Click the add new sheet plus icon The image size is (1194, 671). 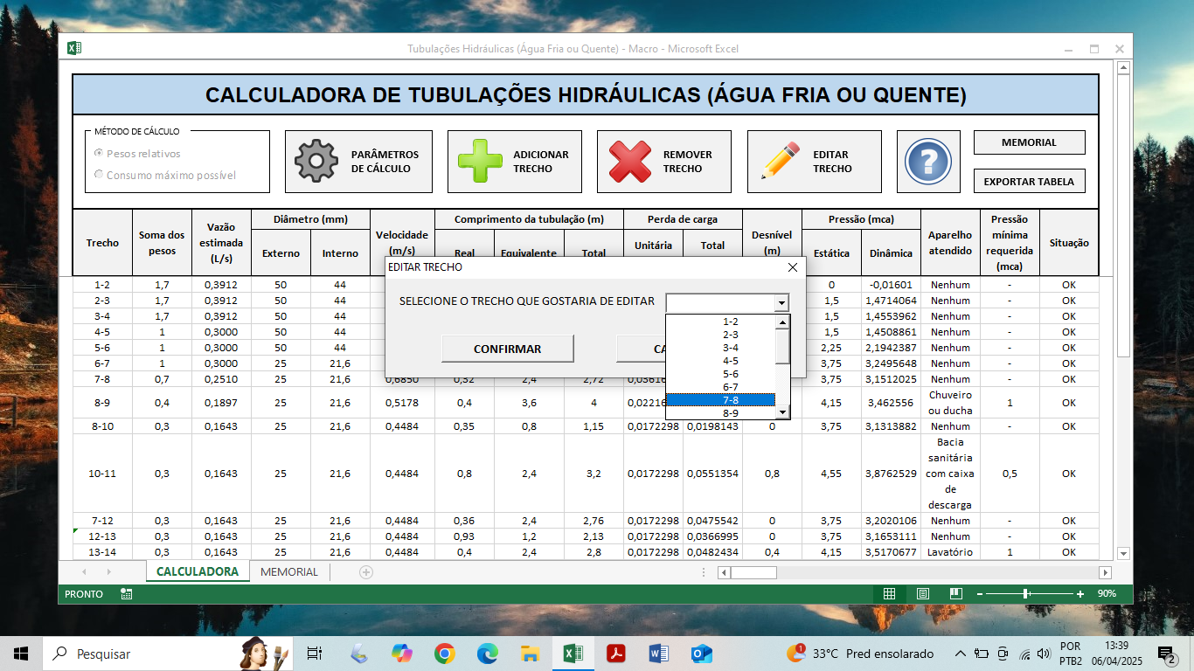[366, 572]
